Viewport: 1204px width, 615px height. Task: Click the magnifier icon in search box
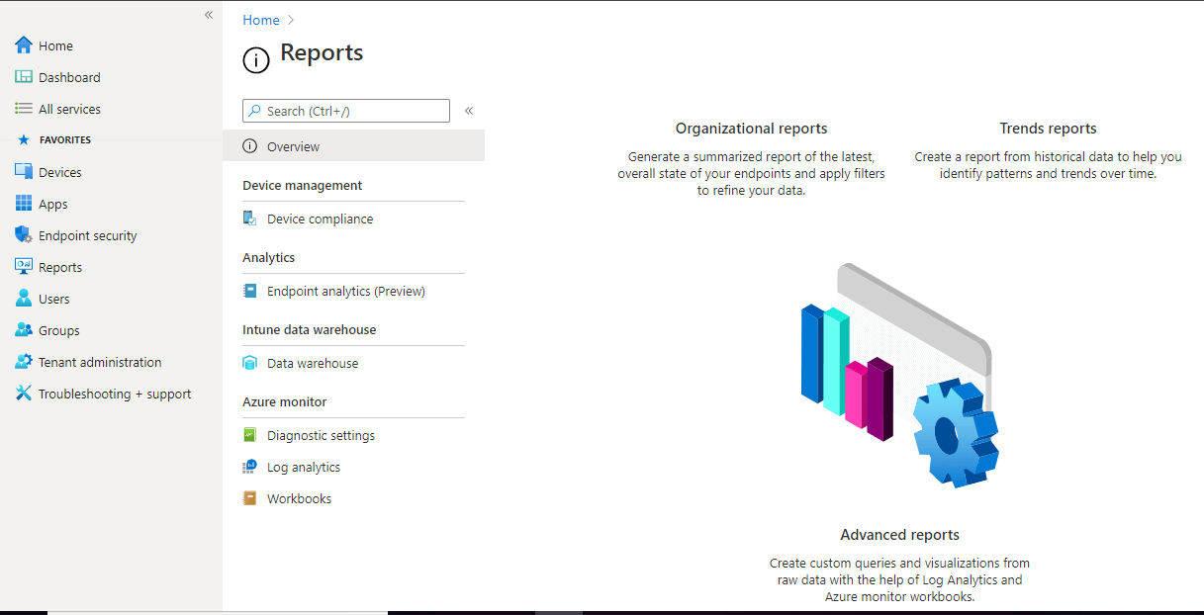[255, 111]
